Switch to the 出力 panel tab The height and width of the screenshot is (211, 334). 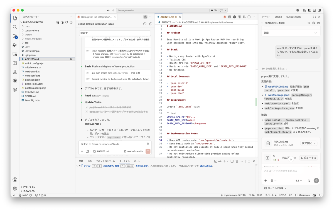point(90,161)
